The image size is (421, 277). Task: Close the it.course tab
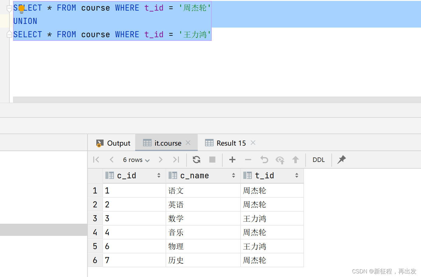click(x=188, y=143)
